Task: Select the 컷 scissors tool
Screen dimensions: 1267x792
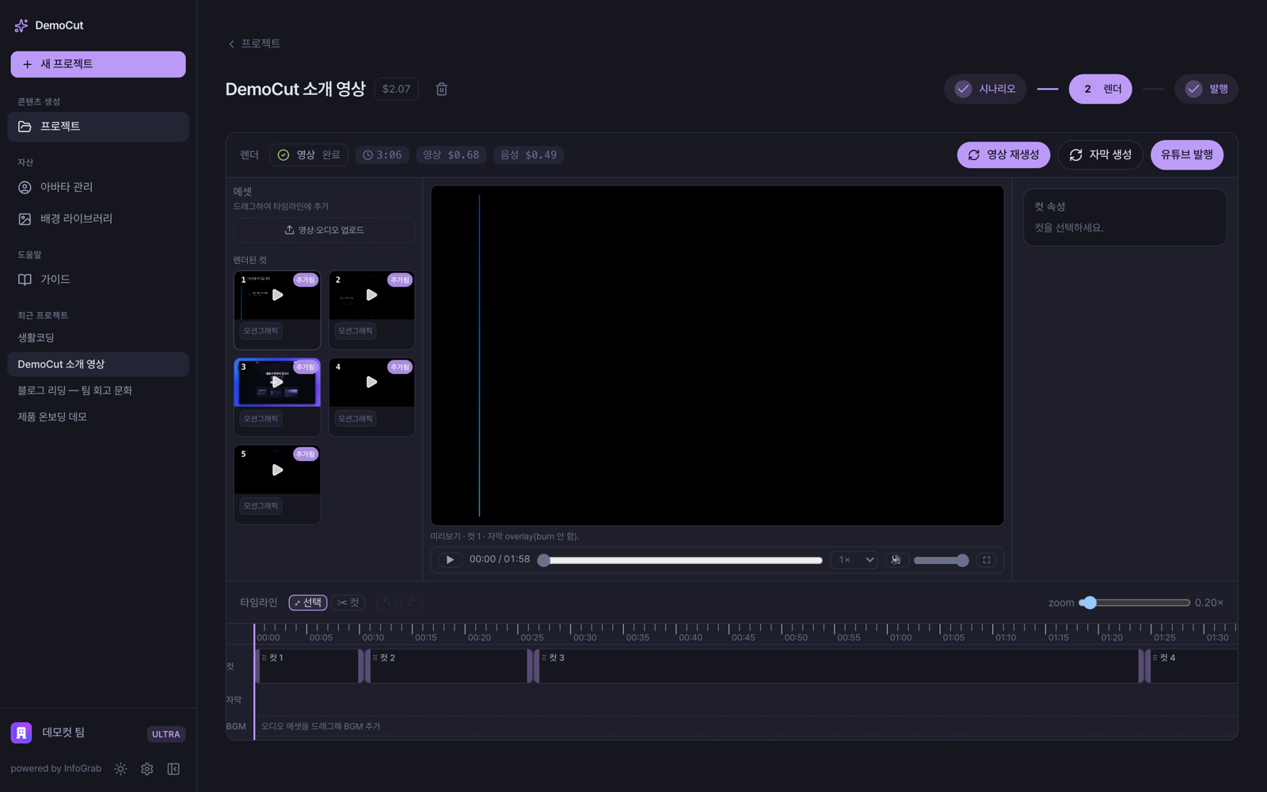Action: coord(348,603)
